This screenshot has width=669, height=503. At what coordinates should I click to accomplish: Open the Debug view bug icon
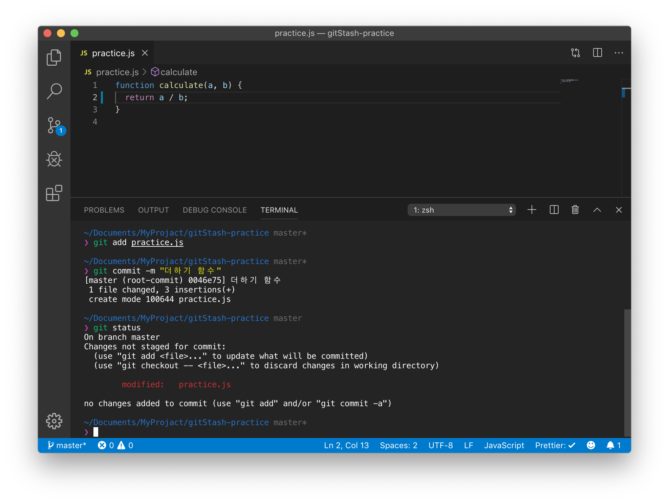click(54, 159)
